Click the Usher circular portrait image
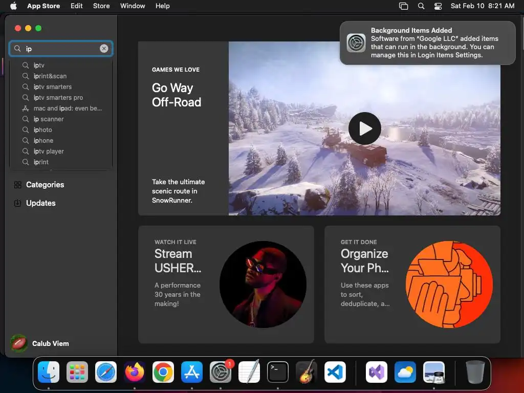 263,285
